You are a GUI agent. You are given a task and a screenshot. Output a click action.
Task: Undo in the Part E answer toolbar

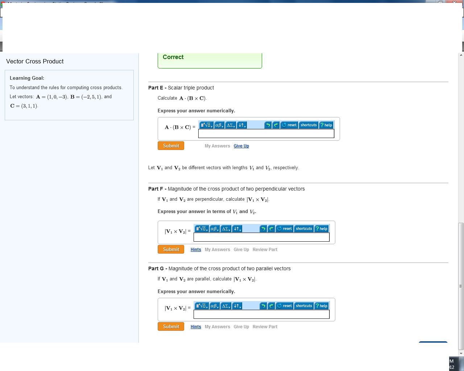[268, 125]
